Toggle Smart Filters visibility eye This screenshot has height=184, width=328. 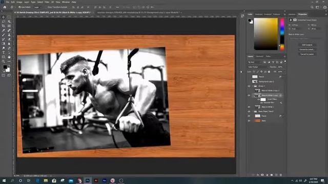258,99
